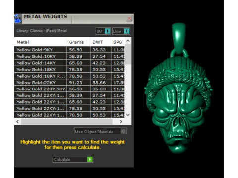Click the 36.33 DWT for Yellow Gold:9KY
The height and width of the screenshot is (178, 238).
tap(99, 50)
